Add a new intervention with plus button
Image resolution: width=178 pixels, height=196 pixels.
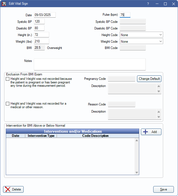click(151, 132)
